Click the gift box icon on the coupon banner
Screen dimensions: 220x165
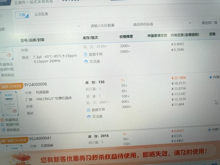21,159
